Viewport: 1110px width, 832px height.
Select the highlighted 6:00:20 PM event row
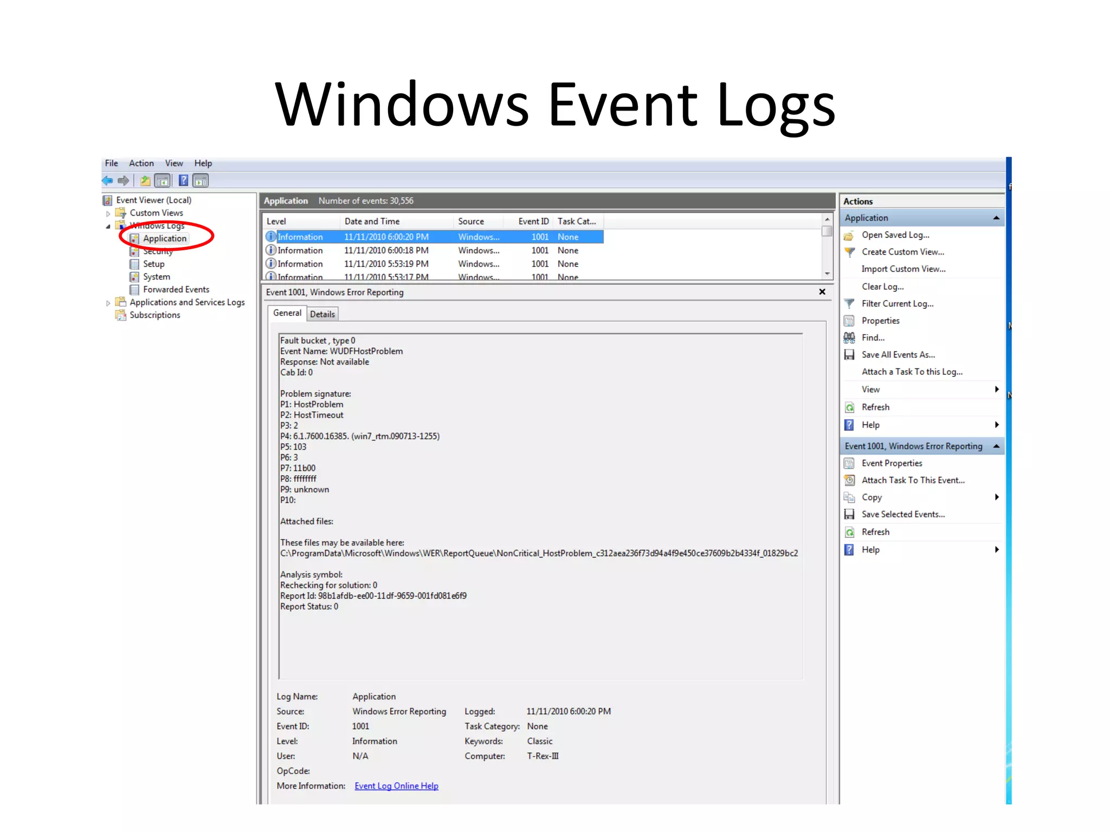pyautogui.click(x=434, y=237)
